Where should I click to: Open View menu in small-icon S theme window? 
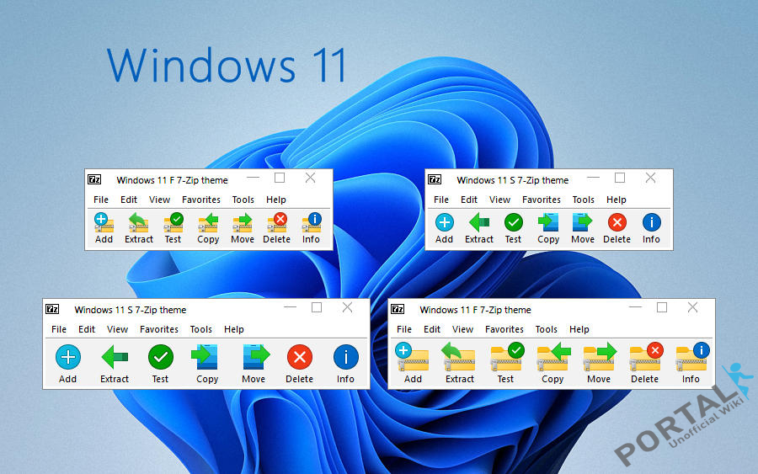click(x=499, y=200)
